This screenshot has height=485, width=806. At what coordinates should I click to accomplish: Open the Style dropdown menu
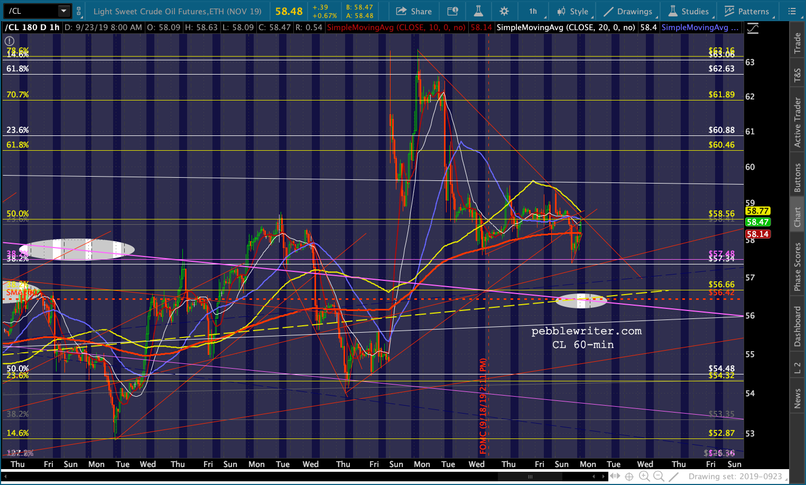pyautogui.click(x=572, y=11)
